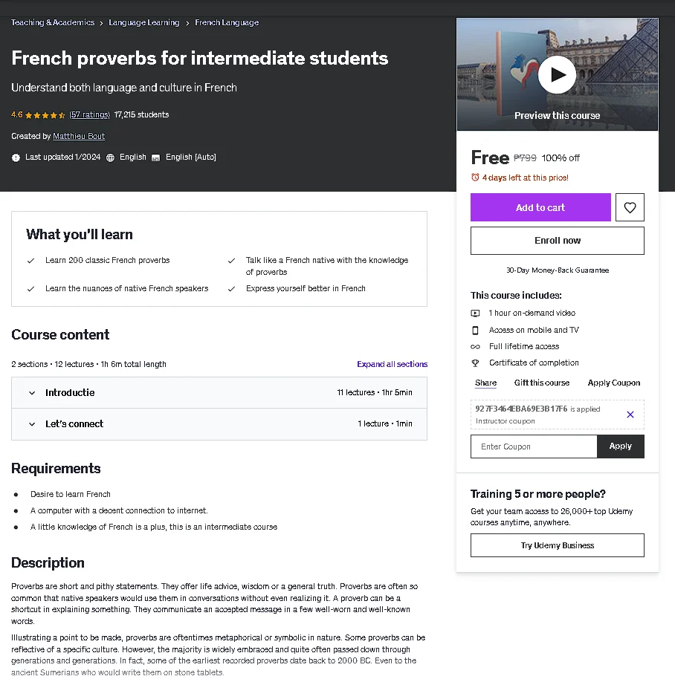Select Gift this course option
The width and height of the screenshot is (675, 682).
pyautogui.click(x=541, y=383)
